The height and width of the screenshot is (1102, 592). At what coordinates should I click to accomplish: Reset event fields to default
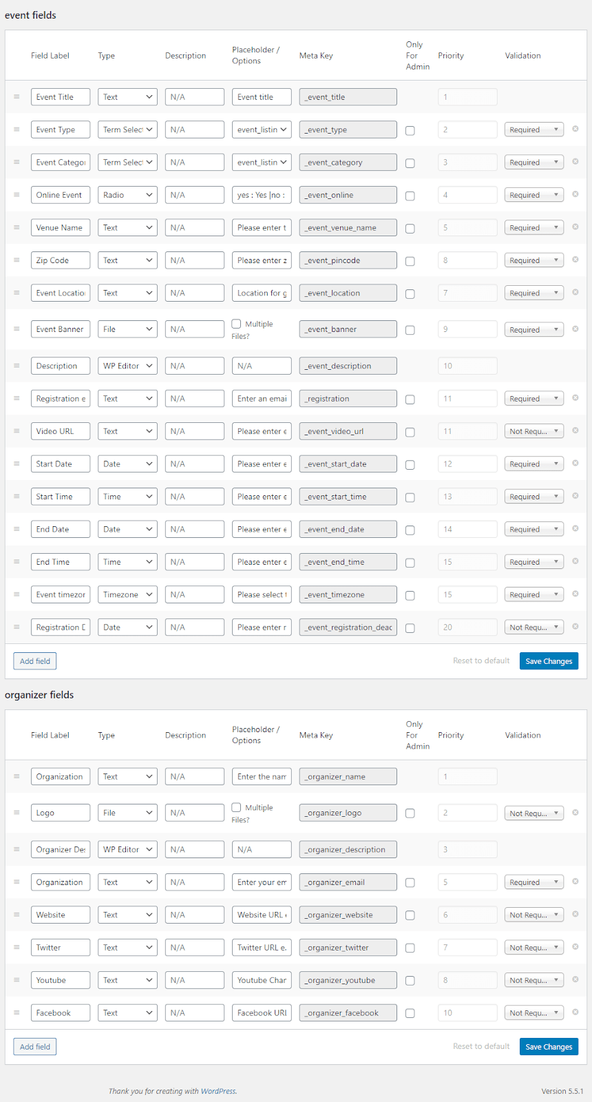(x=481, y=661)
